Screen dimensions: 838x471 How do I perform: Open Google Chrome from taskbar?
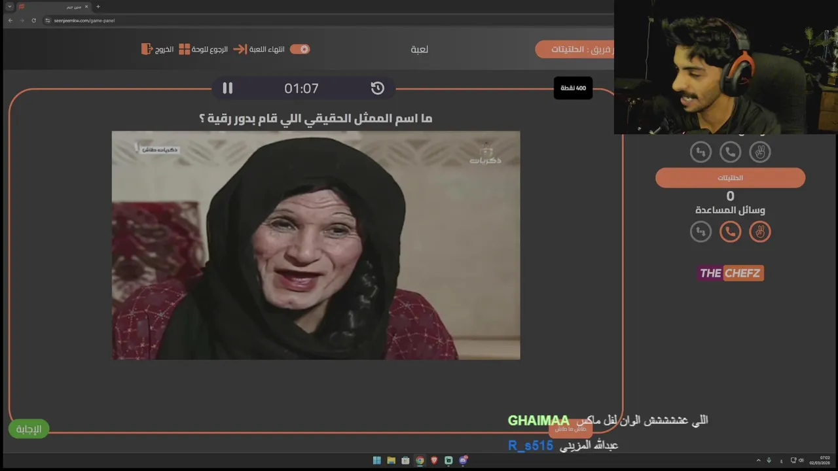pos(420,461)
